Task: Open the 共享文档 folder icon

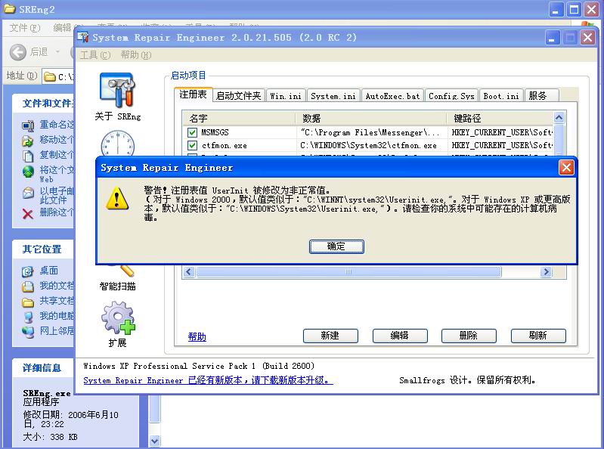Action: [x=28, y=302]
